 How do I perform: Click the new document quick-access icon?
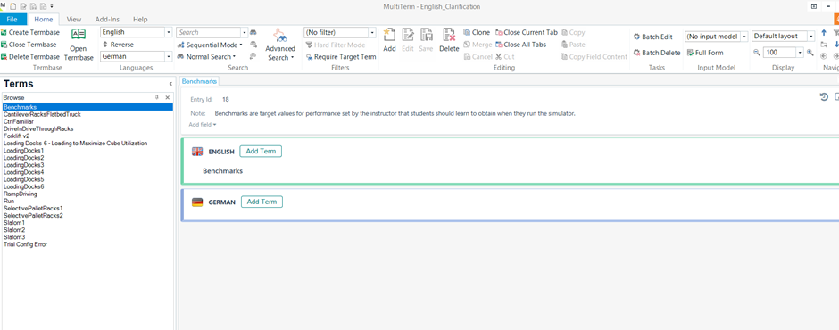pyautogui.click(x=12, y=6)
